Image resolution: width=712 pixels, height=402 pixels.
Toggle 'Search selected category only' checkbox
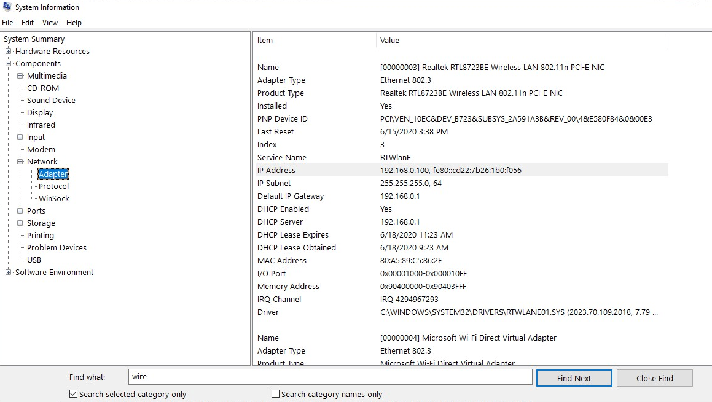(x=73, y=394)
